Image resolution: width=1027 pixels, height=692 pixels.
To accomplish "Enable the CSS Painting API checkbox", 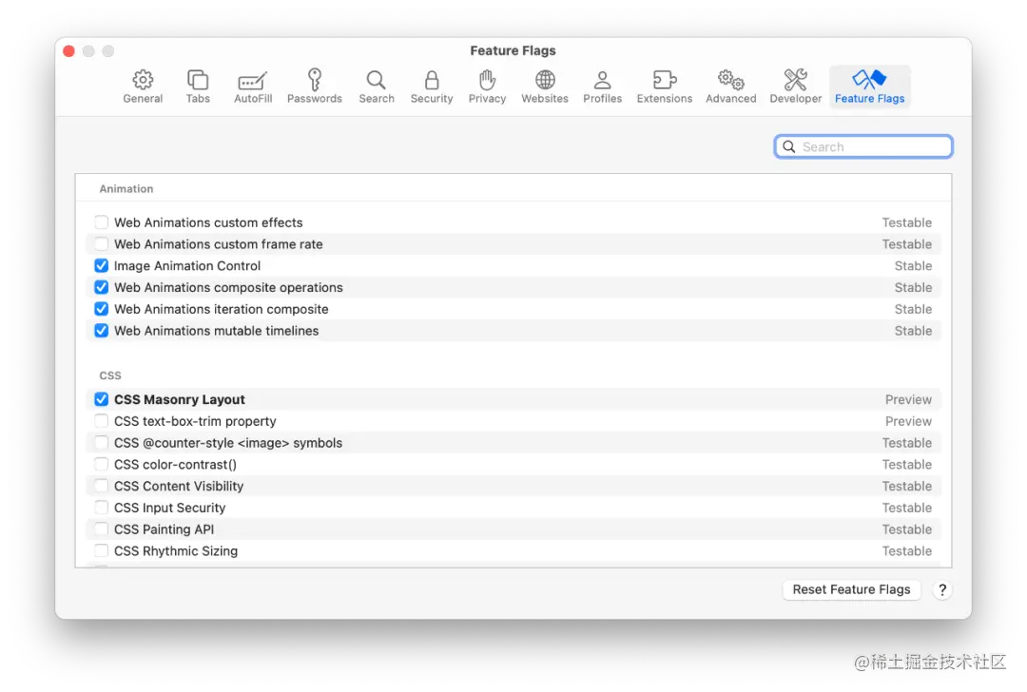I will pos(102,529).
